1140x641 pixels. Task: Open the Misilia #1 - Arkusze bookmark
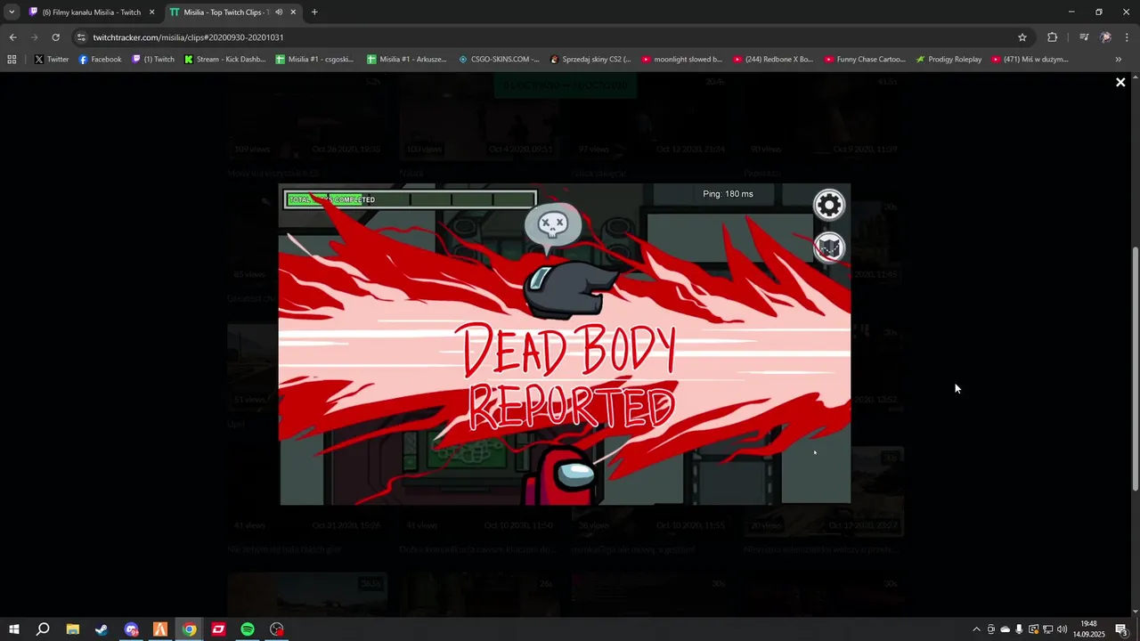tap(405, 60)
